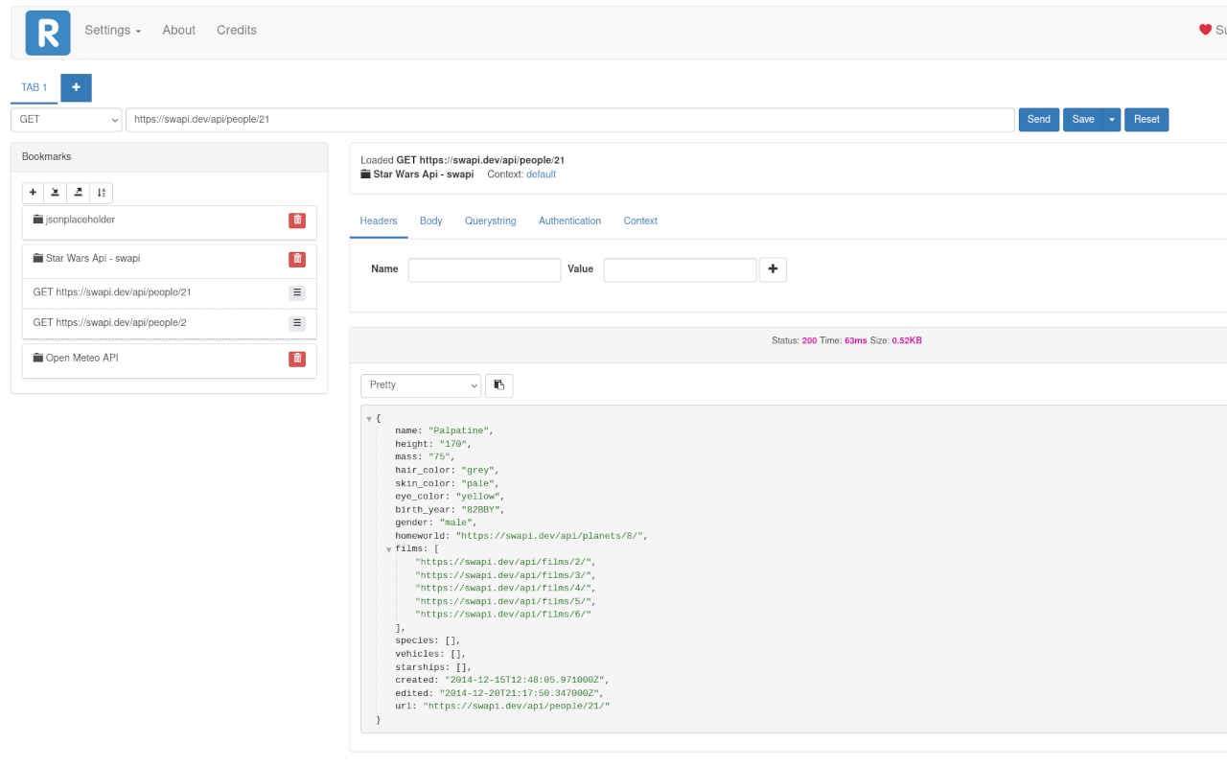The width and height of the screenshot is (1227, 767).
Task: Collapse the root JSON object
Action: coord(369,419)
